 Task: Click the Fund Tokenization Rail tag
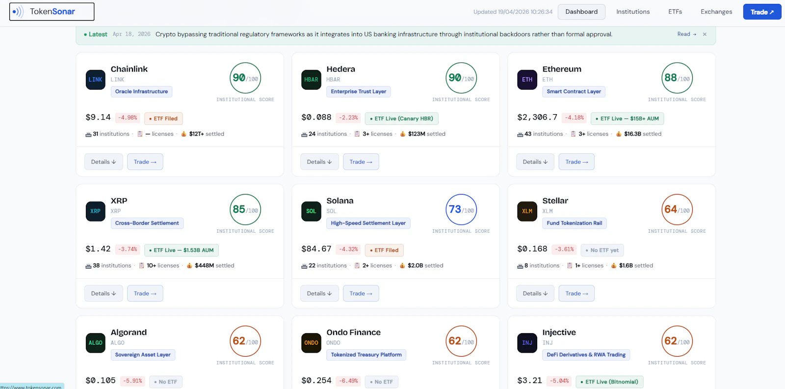tap(575, 223)
